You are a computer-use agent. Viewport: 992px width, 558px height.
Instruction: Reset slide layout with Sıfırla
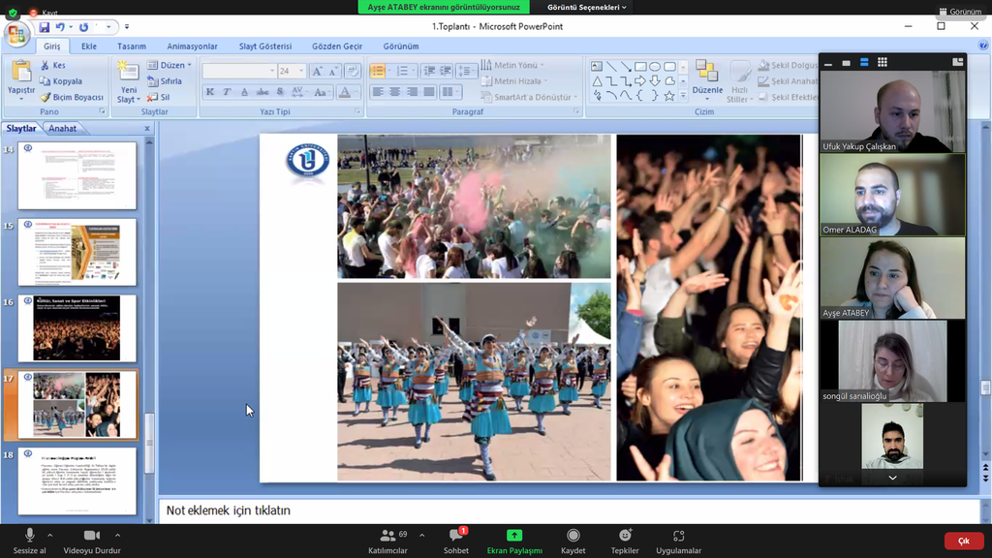point(165,81)
